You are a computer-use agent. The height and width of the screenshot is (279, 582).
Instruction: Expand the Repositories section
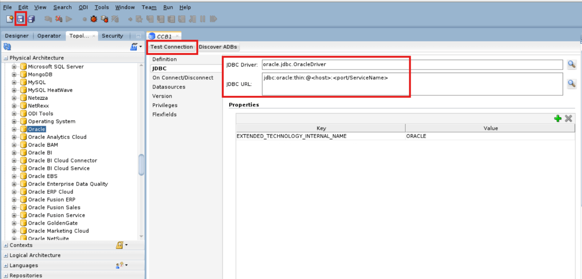point(6,276)
